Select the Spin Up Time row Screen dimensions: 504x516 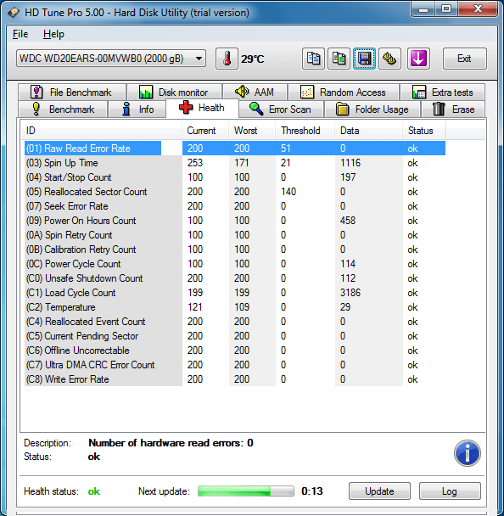235,163
